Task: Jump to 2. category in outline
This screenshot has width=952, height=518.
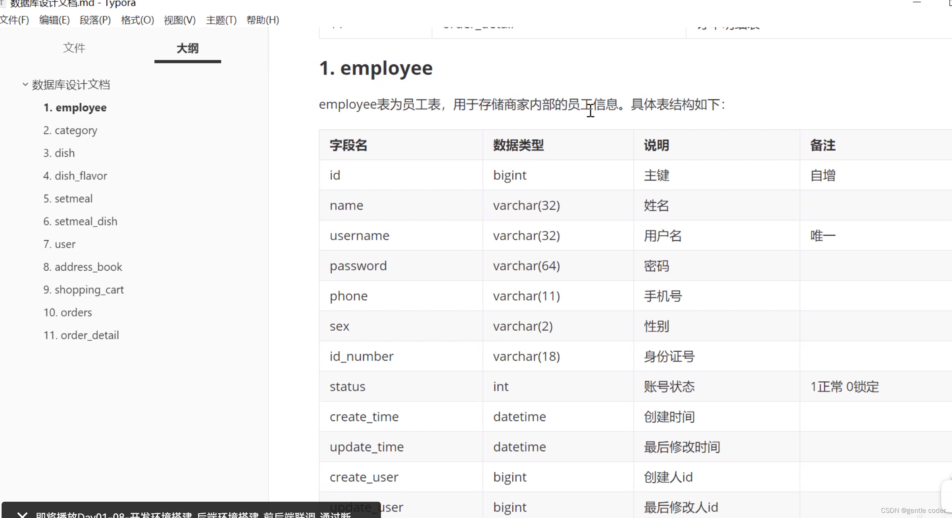Action: pyautogui.click(x=70, y=130)
